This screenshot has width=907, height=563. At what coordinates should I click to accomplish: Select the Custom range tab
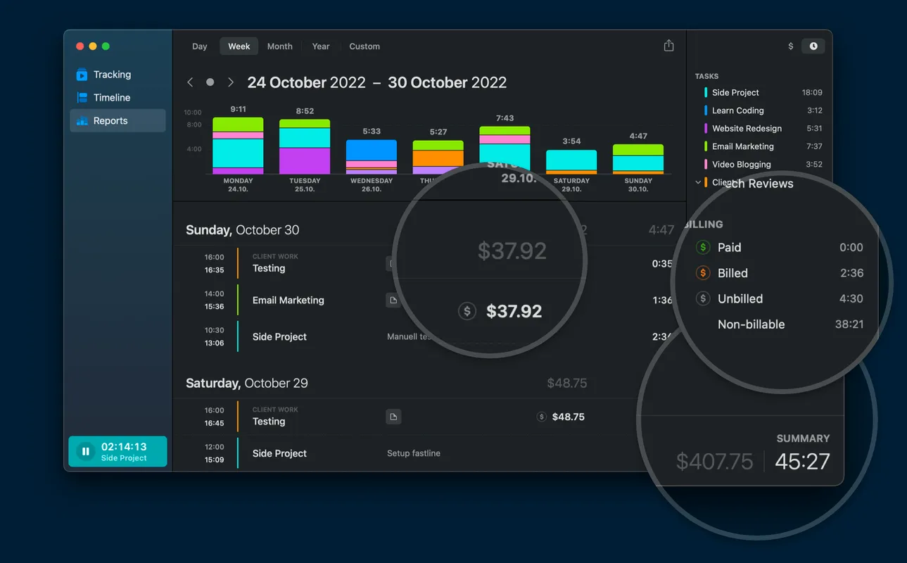pos(364,46)
